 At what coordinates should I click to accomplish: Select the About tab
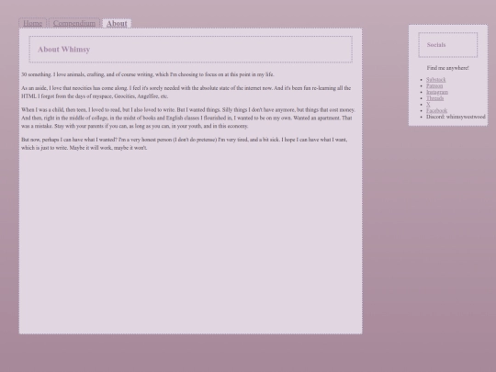click(x=117, y=23)
